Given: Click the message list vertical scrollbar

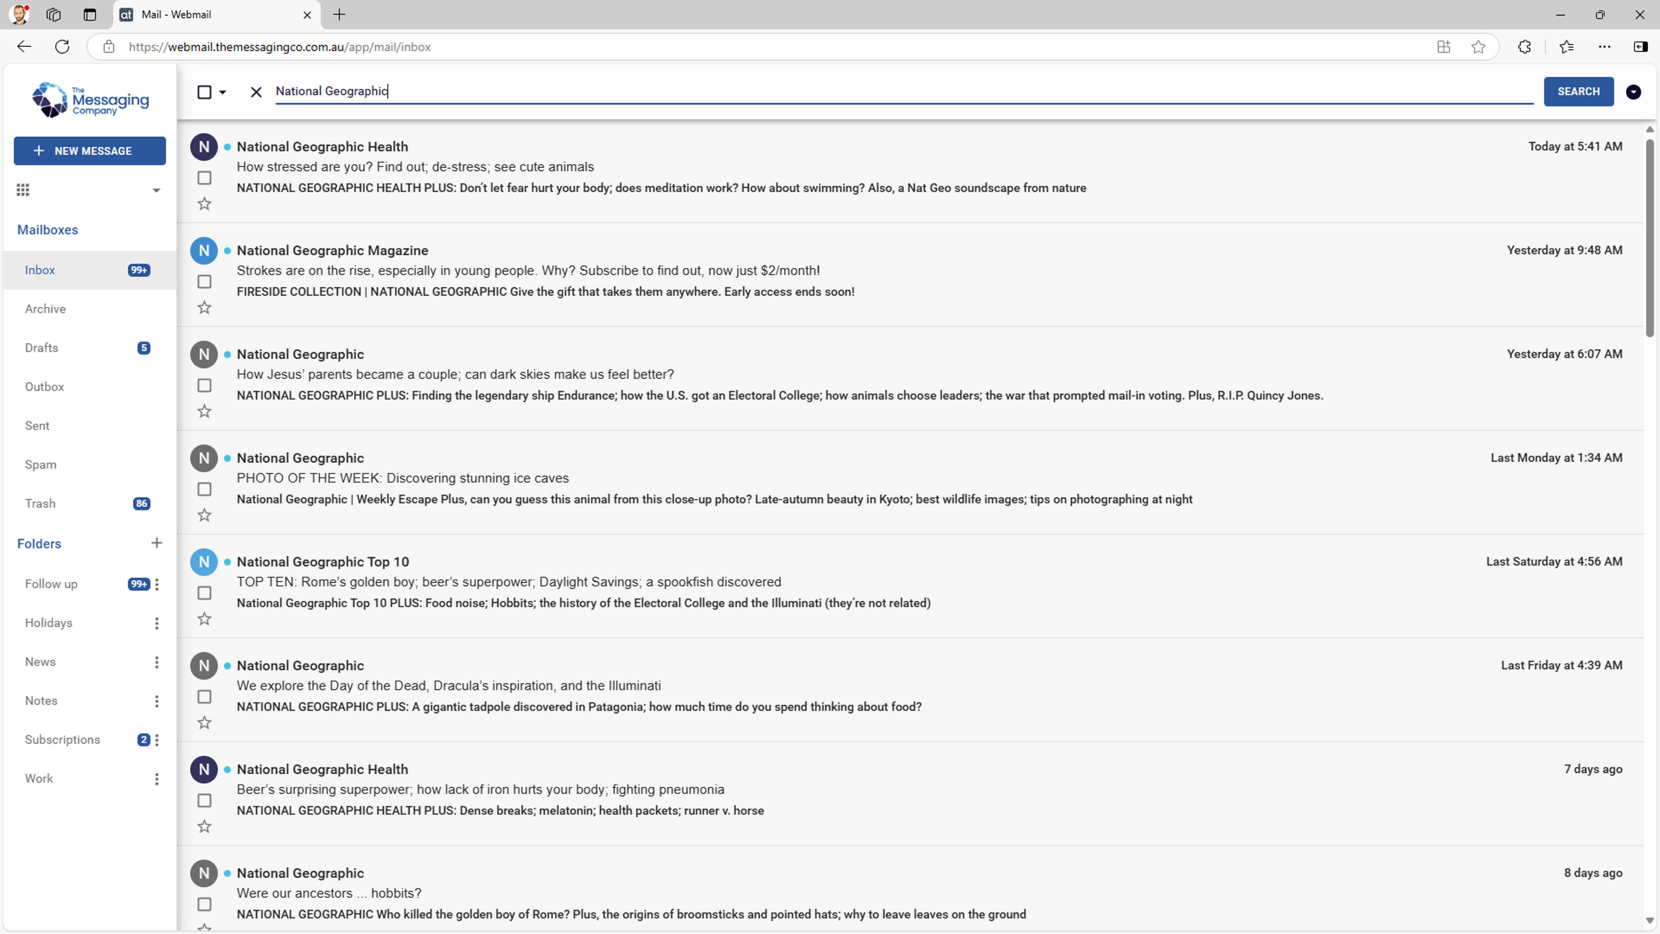Looking at the screenshot, I should (1649, 239).
